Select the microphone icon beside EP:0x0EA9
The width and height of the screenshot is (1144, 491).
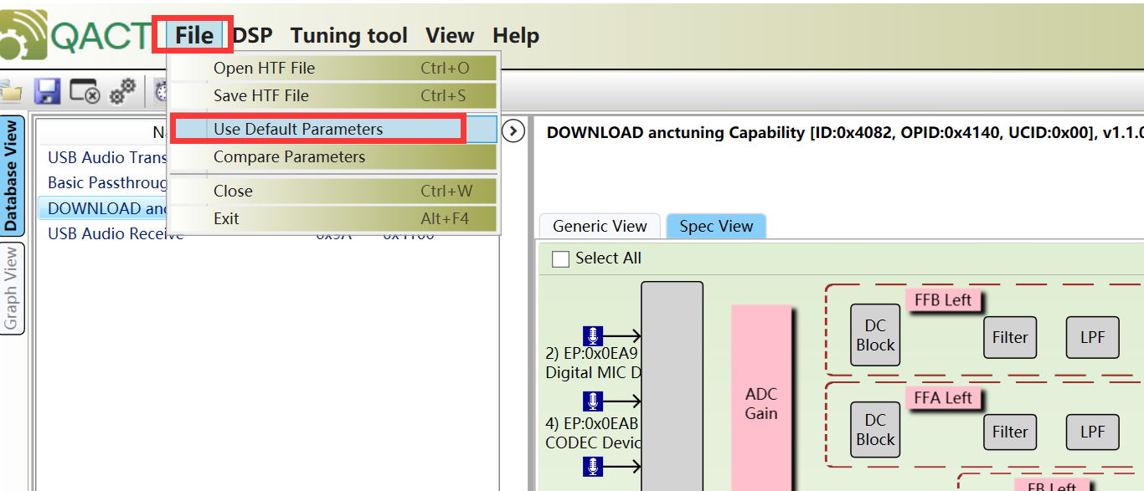(593, 335)
